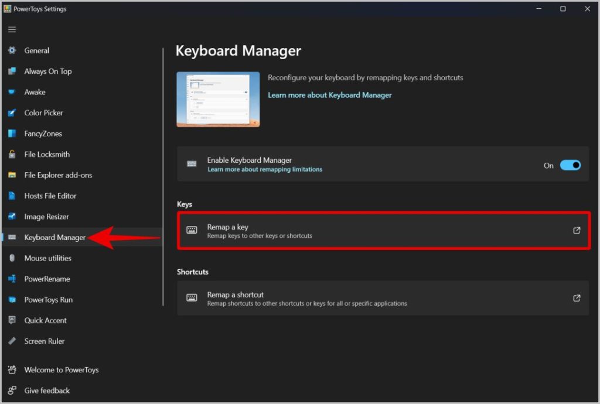The image size is (600, 404).
Task: Click the Screen Ruler icon
Action: (x=12, y=341)
